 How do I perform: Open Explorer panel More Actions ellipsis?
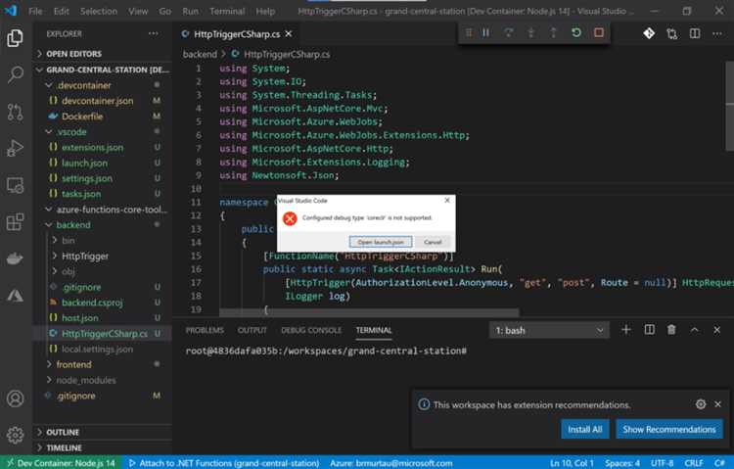coord(153,33)
